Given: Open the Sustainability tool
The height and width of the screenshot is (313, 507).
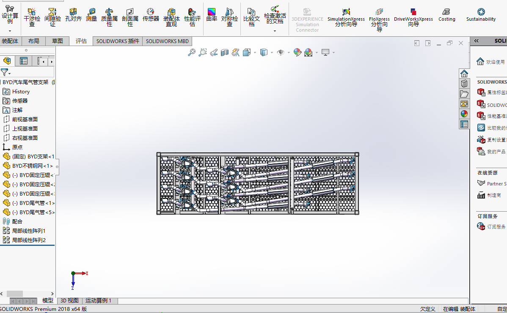Looking at the screenshot, I should click(481, 15).
